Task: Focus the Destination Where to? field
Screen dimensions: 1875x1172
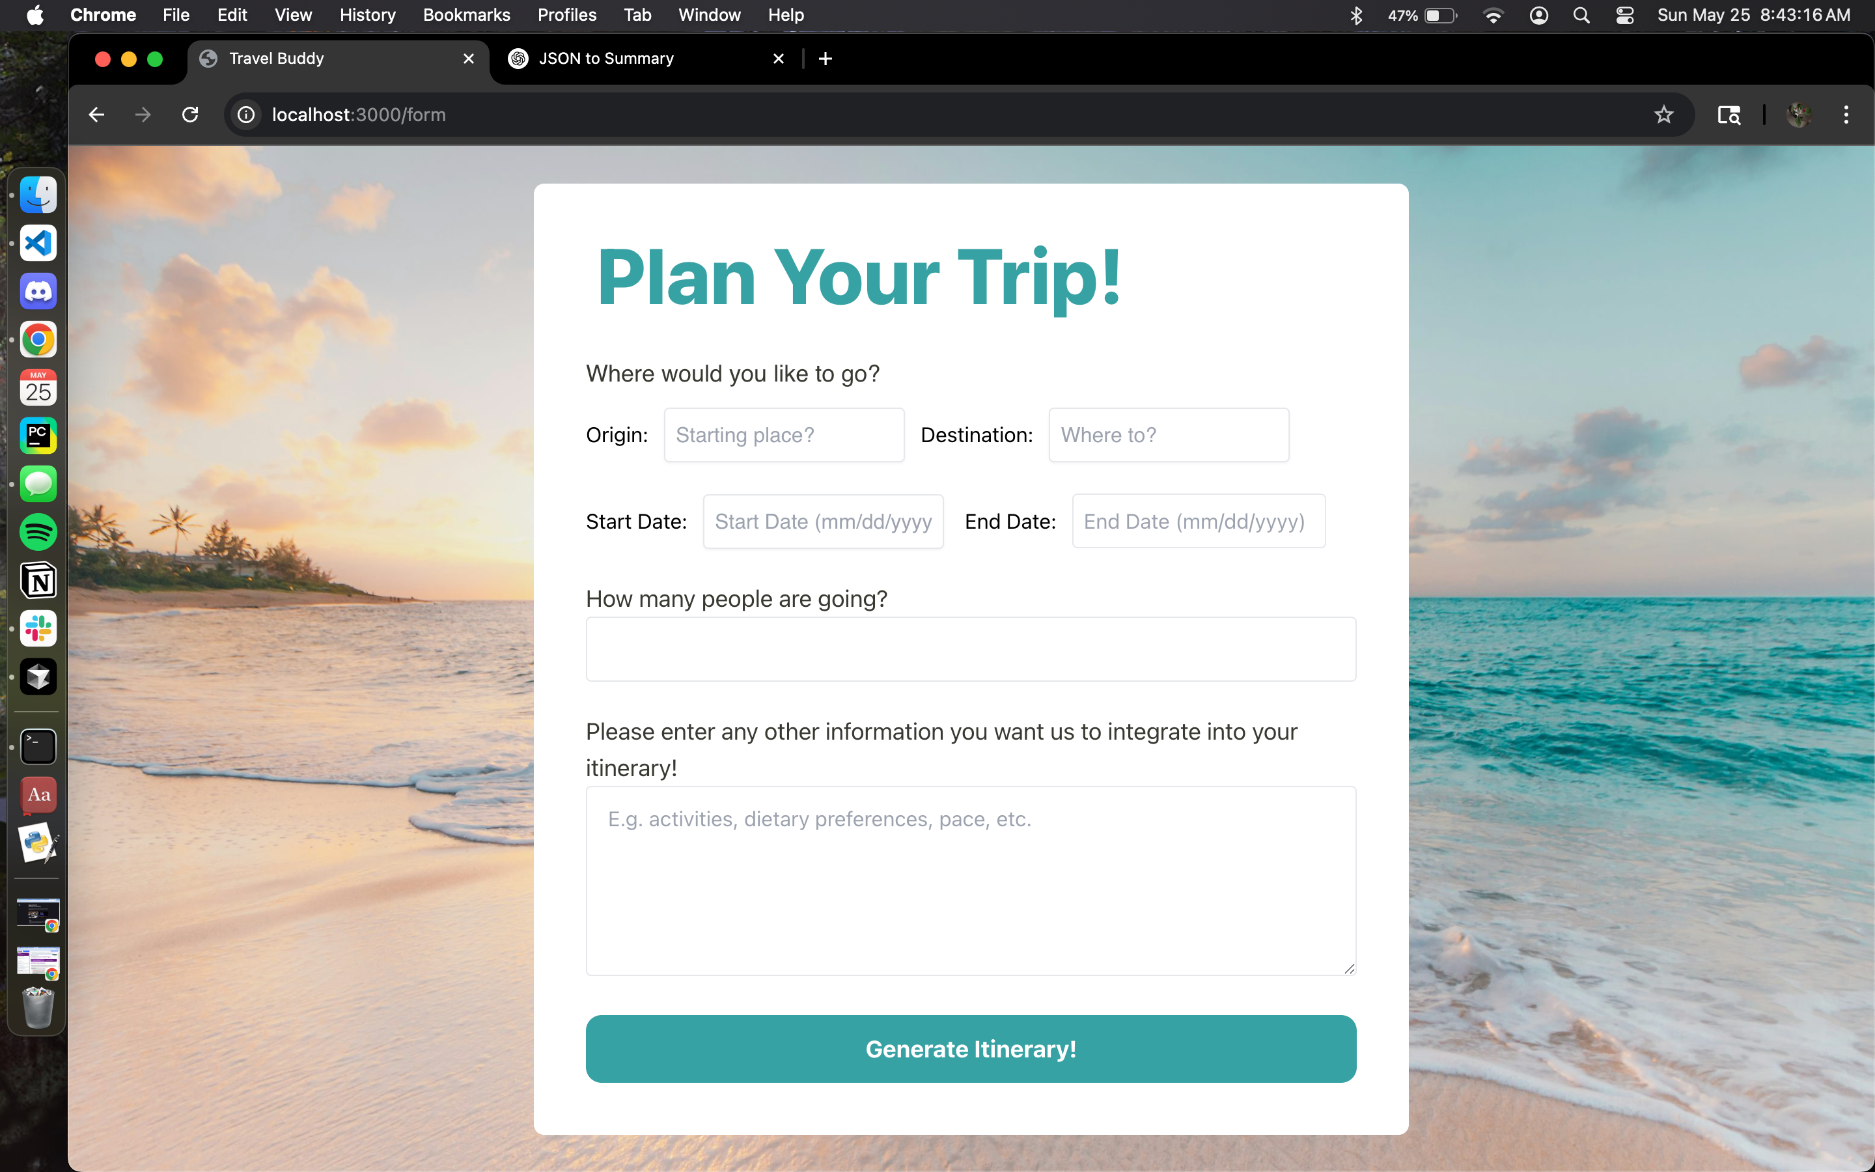Action: [1167, 435]
